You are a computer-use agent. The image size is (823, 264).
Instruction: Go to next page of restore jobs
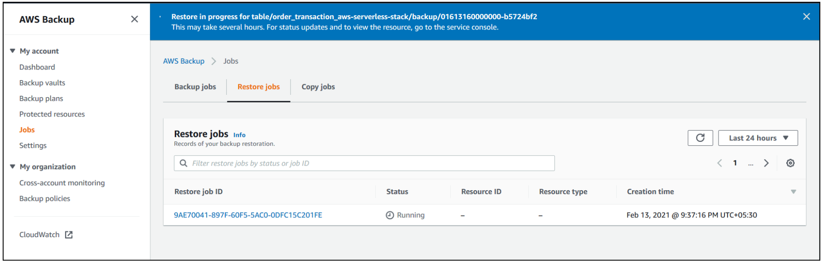(766, 163)
